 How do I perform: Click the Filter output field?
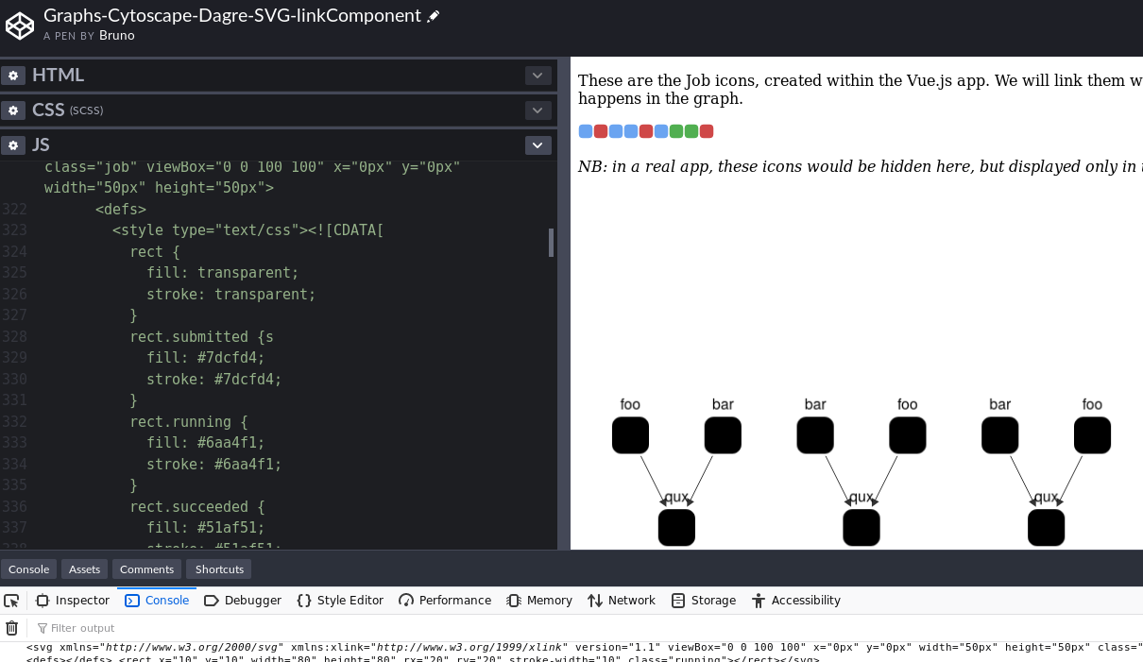click(82, 628)
